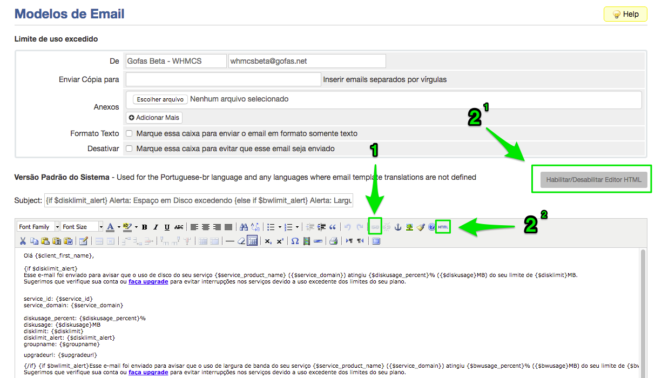This screenshot has height=378, width=655.
Task: Toggle fullscreen editor mode
Action: (x=376, y=241)
